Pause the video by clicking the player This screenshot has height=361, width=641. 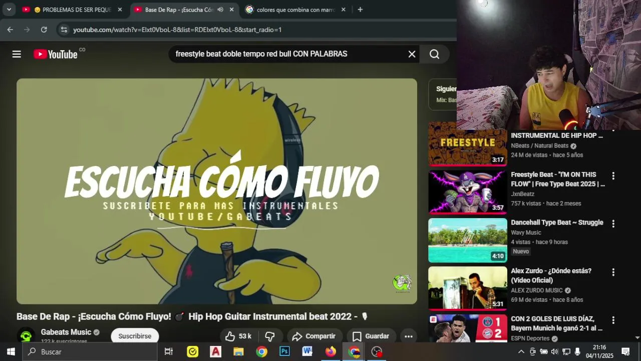[x=217, y=191]
